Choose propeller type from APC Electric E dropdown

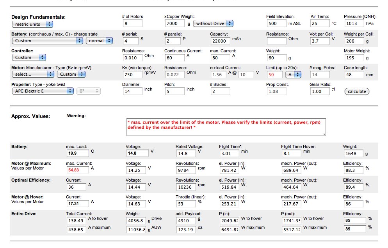43,91
